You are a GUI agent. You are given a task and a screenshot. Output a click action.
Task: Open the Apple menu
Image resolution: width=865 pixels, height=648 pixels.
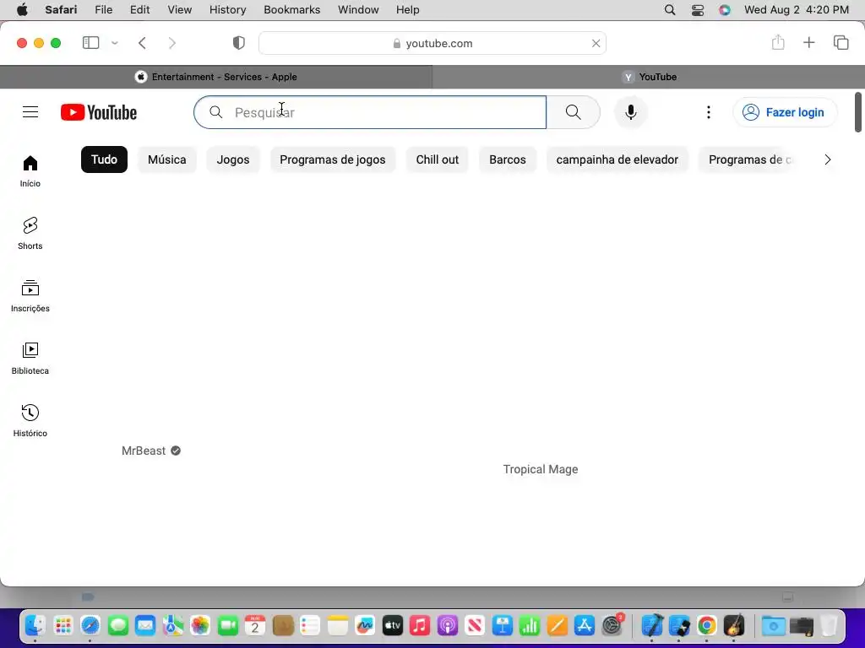tap(22, 10)
